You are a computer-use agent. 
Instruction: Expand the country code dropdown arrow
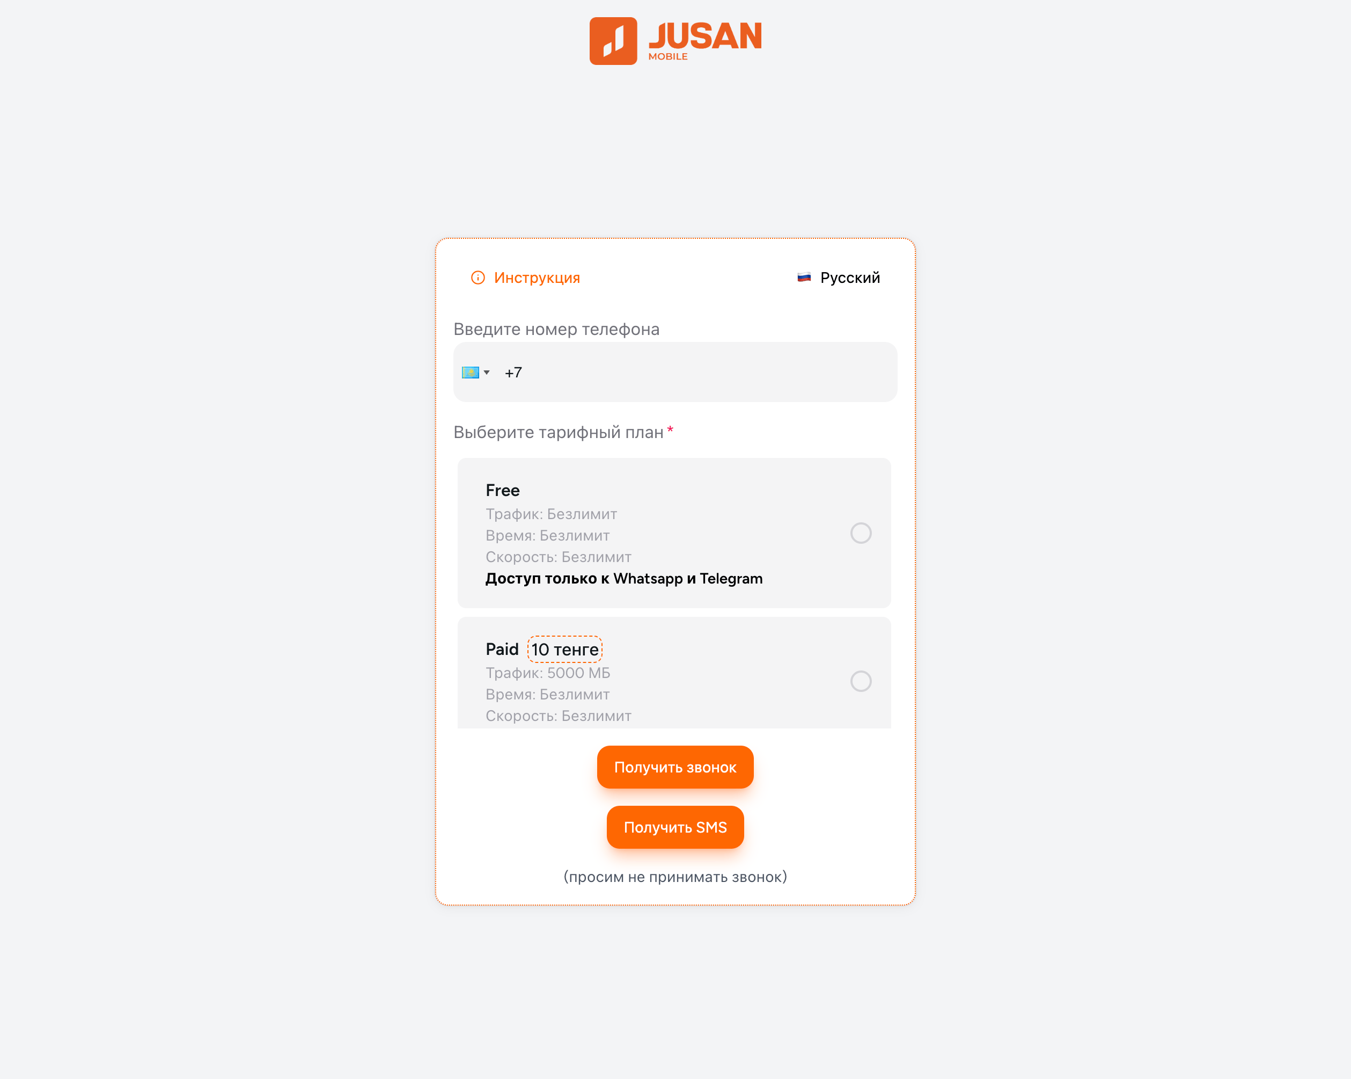pos(486,373)
